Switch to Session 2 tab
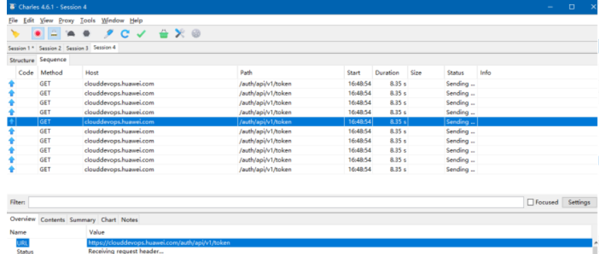The image size is (599, 254). click(x=50, y=48)
